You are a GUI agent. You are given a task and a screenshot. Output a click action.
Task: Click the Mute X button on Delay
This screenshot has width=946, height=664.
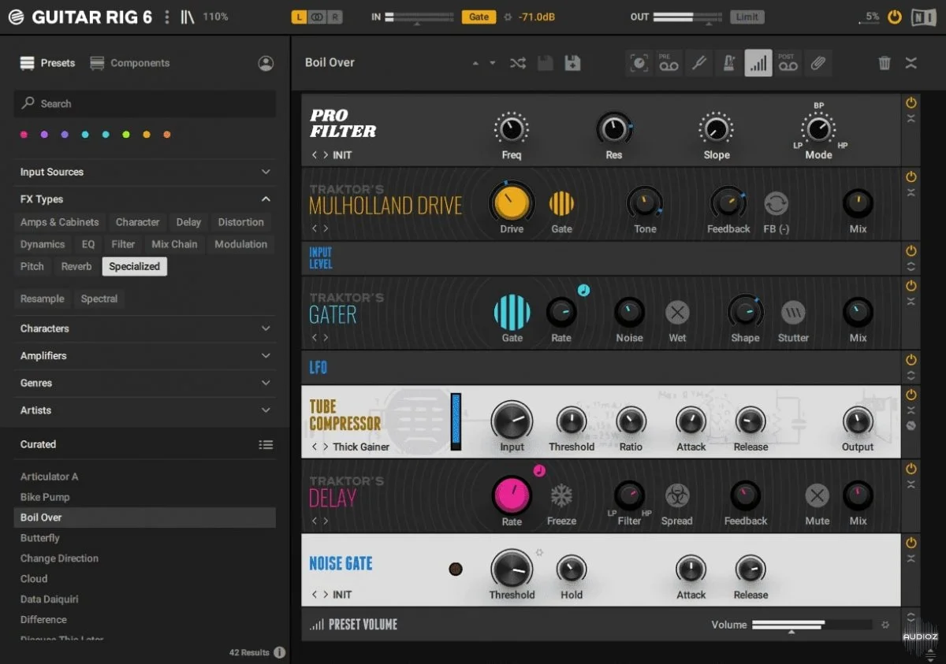point(817,495)
